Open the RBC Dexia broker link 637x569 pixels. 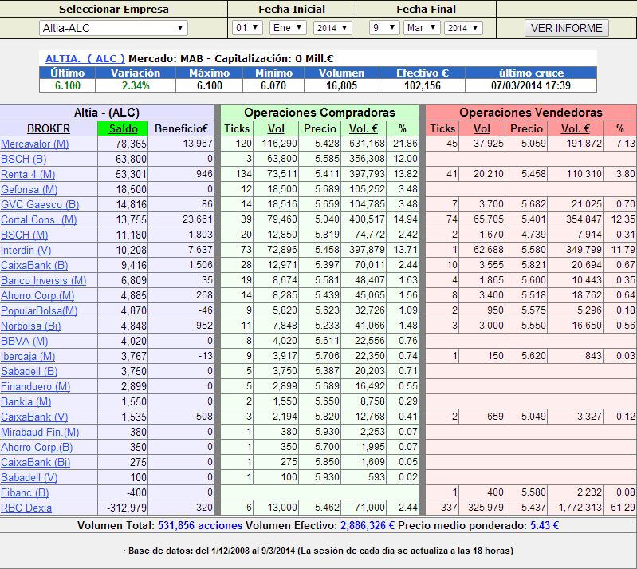click(26, 508)
